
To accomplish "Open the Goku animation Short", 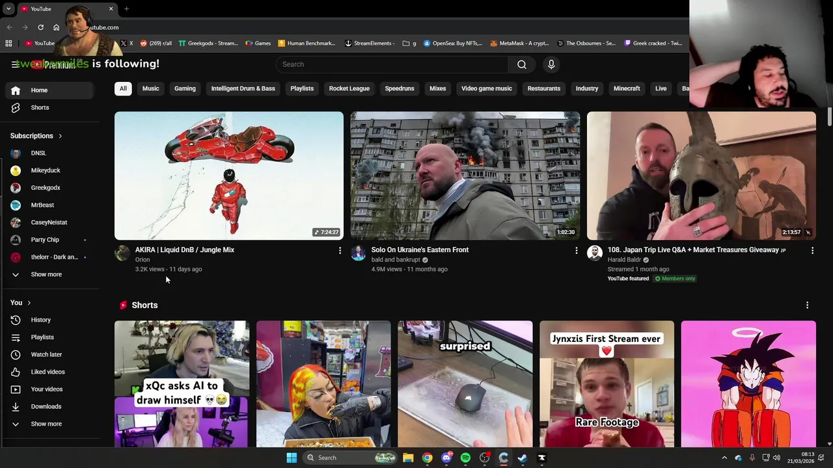I will point(748,383).
